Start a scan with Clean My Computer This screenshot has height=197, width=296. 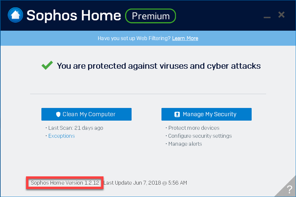click(86, 114)
